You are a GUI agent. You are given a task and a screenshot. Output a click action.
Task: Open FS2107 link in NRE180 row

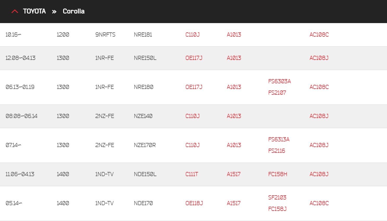(x=277, y=93)
